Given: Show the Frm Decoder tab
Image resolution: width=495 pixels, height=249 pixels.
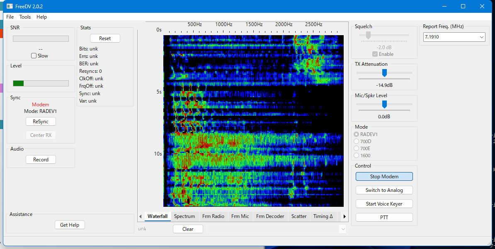Looking at the screenshot, I should click(x=270, y=216).
